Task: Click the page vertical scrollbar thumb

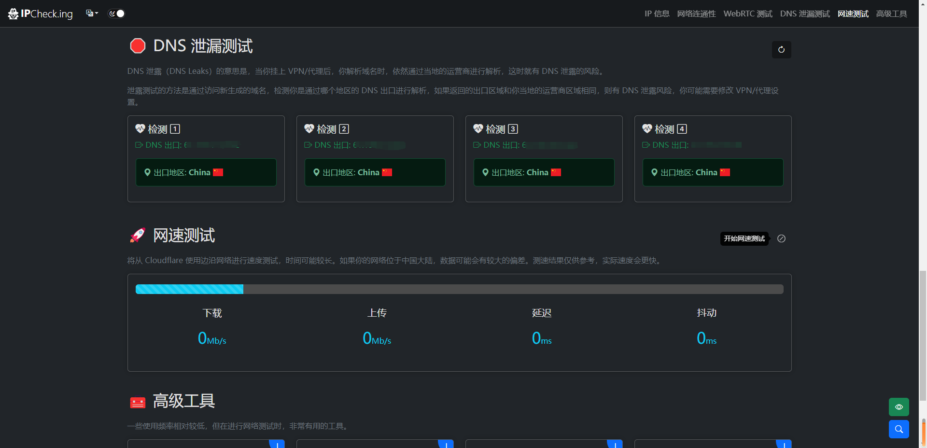Action: (923, 336)
